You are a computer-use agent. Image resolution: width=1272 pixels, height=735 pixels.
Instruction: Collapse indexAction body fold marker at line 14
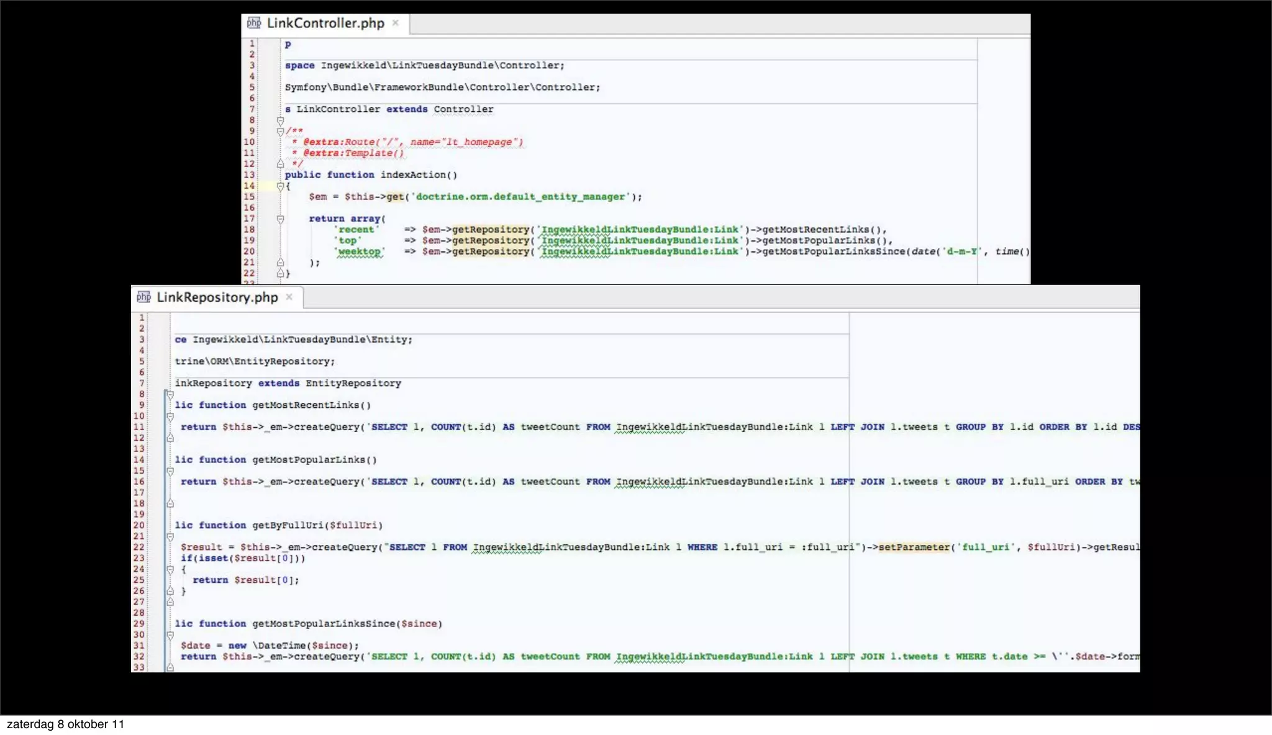(x=280, y=186)
